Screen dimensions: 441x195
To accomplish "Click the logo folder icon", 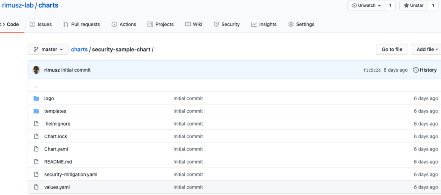I will (x=36, y=98).
